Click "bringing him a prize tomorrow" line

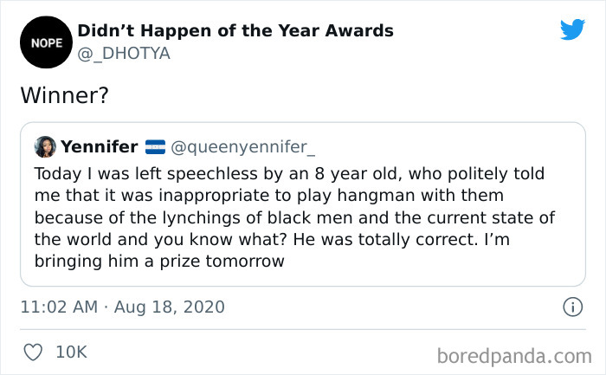click(159, 261)
